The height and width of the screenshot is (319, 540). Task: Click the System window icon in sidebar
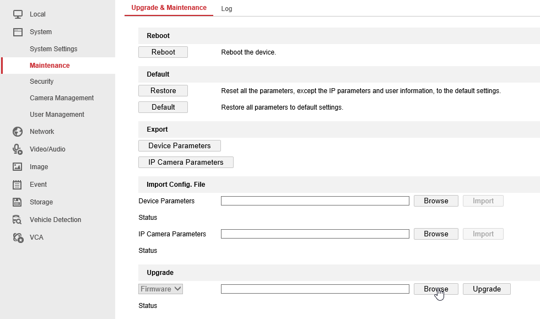pyautogui.click(x=18, y=32)
